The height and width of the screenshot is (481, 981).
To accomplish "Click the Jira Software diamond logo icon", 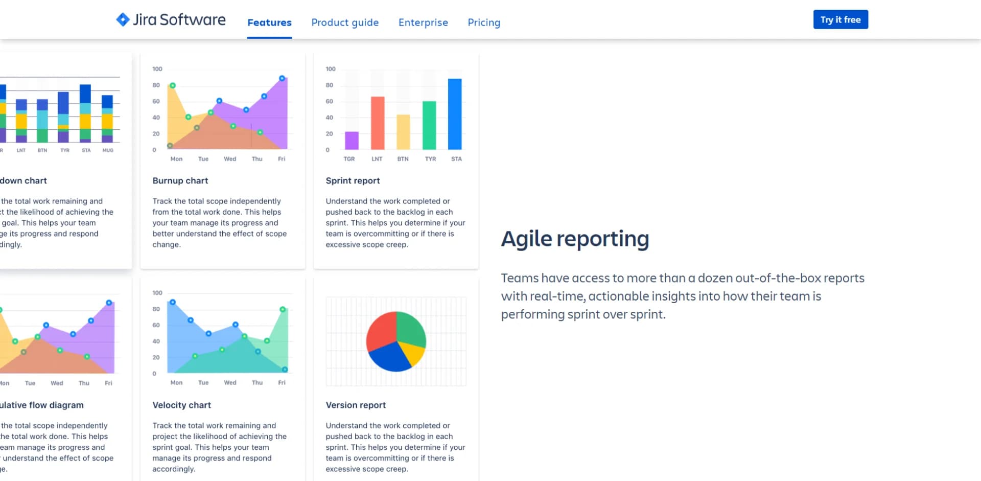I will [123, 19].
